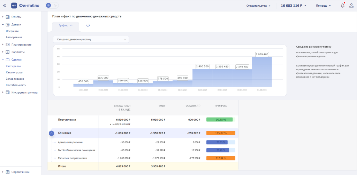This screenshot has height=175, width=357.
Task: Click the Итого fact value 3 959 480 ₽
Action: (x=158, y=166)
